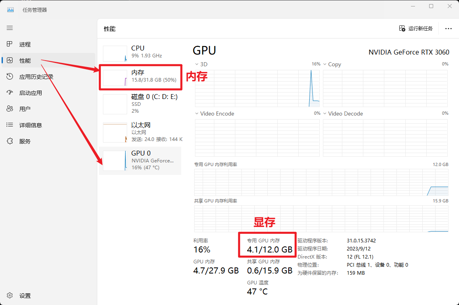Viewport: 459px width, 305px height.
Task: Open the Copy engine graph dropdown
Action: [332, 64]
